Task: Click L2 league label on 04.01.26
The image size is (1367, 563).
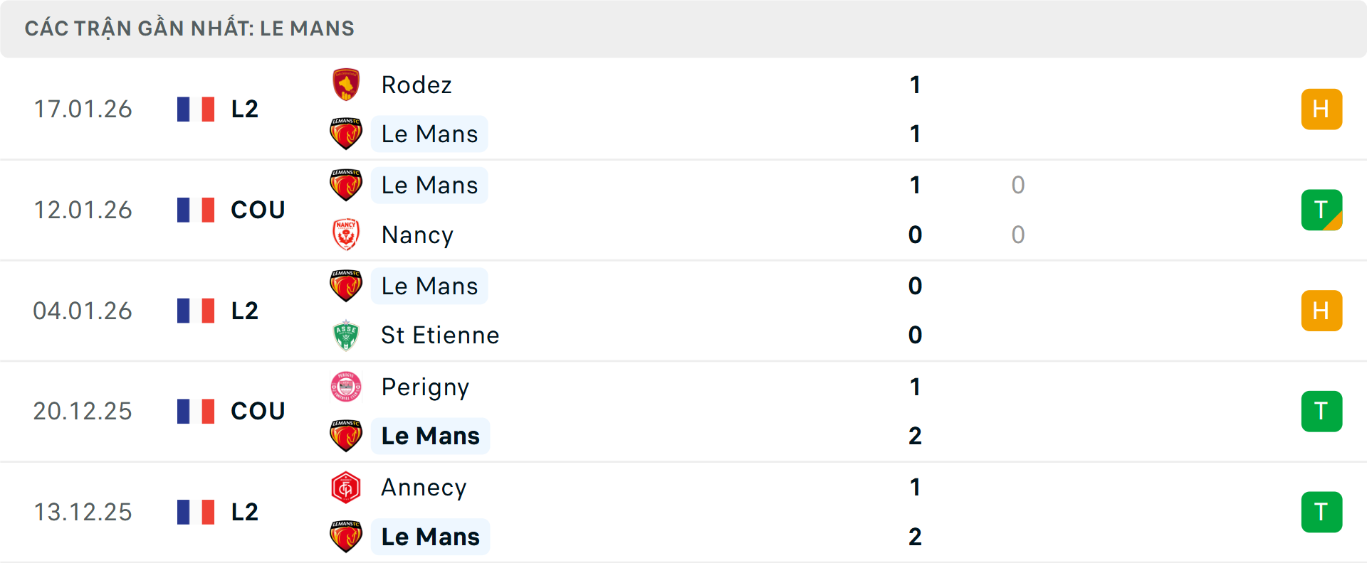Action: click(x=244, y=311)
